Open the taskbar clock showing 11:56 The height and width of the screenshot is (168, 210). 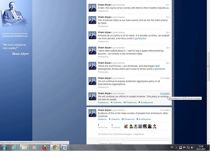click(201, 148)
